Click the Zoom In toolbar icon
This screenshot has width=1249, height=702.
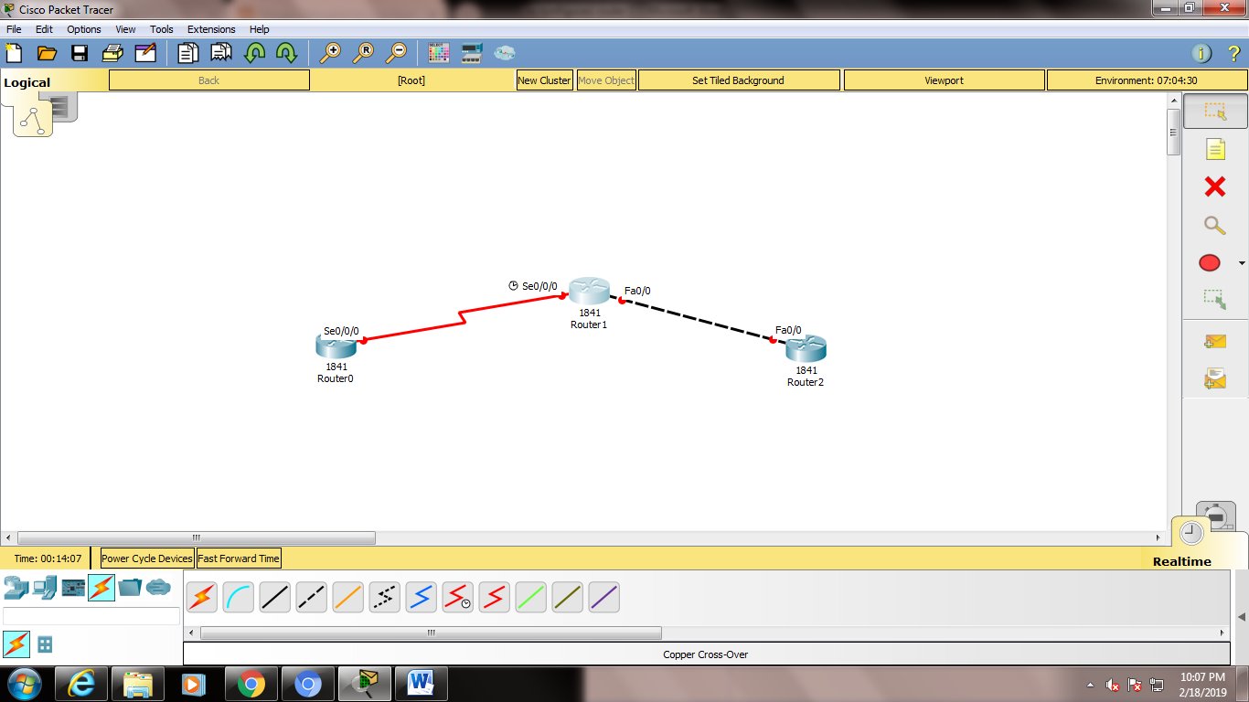331,52
